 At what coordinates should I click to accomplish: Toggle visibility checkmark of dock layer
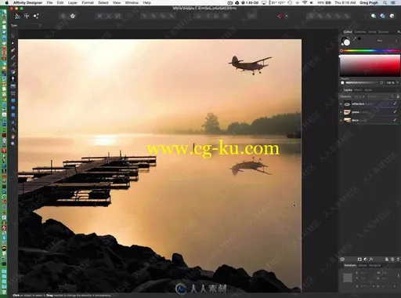395,120
